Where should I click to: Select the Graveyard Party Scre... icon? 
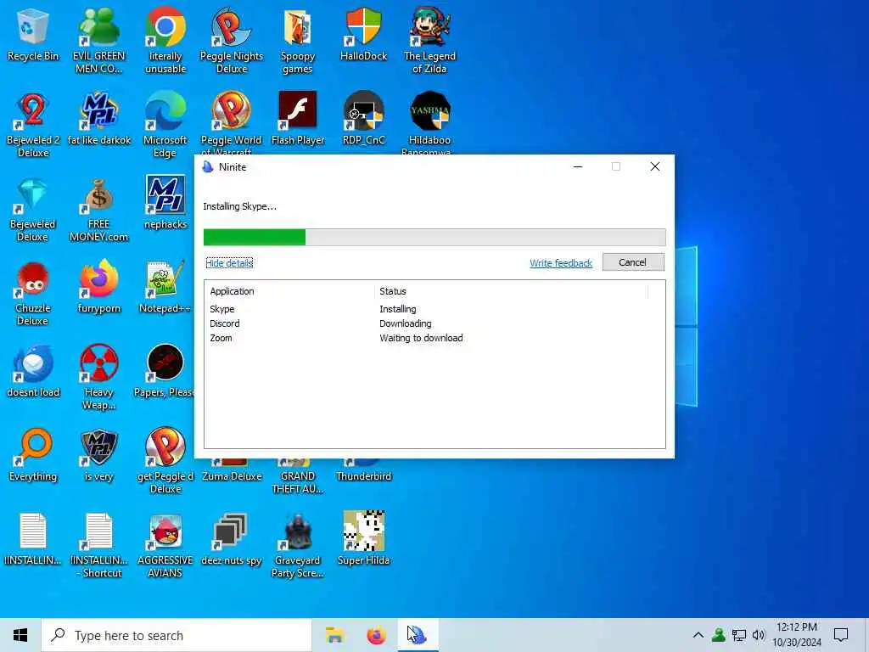tap(298, 546)
